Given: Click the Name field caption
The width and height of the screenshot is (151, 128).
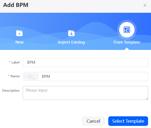Looking at the screenshot, I should (15, 76).
